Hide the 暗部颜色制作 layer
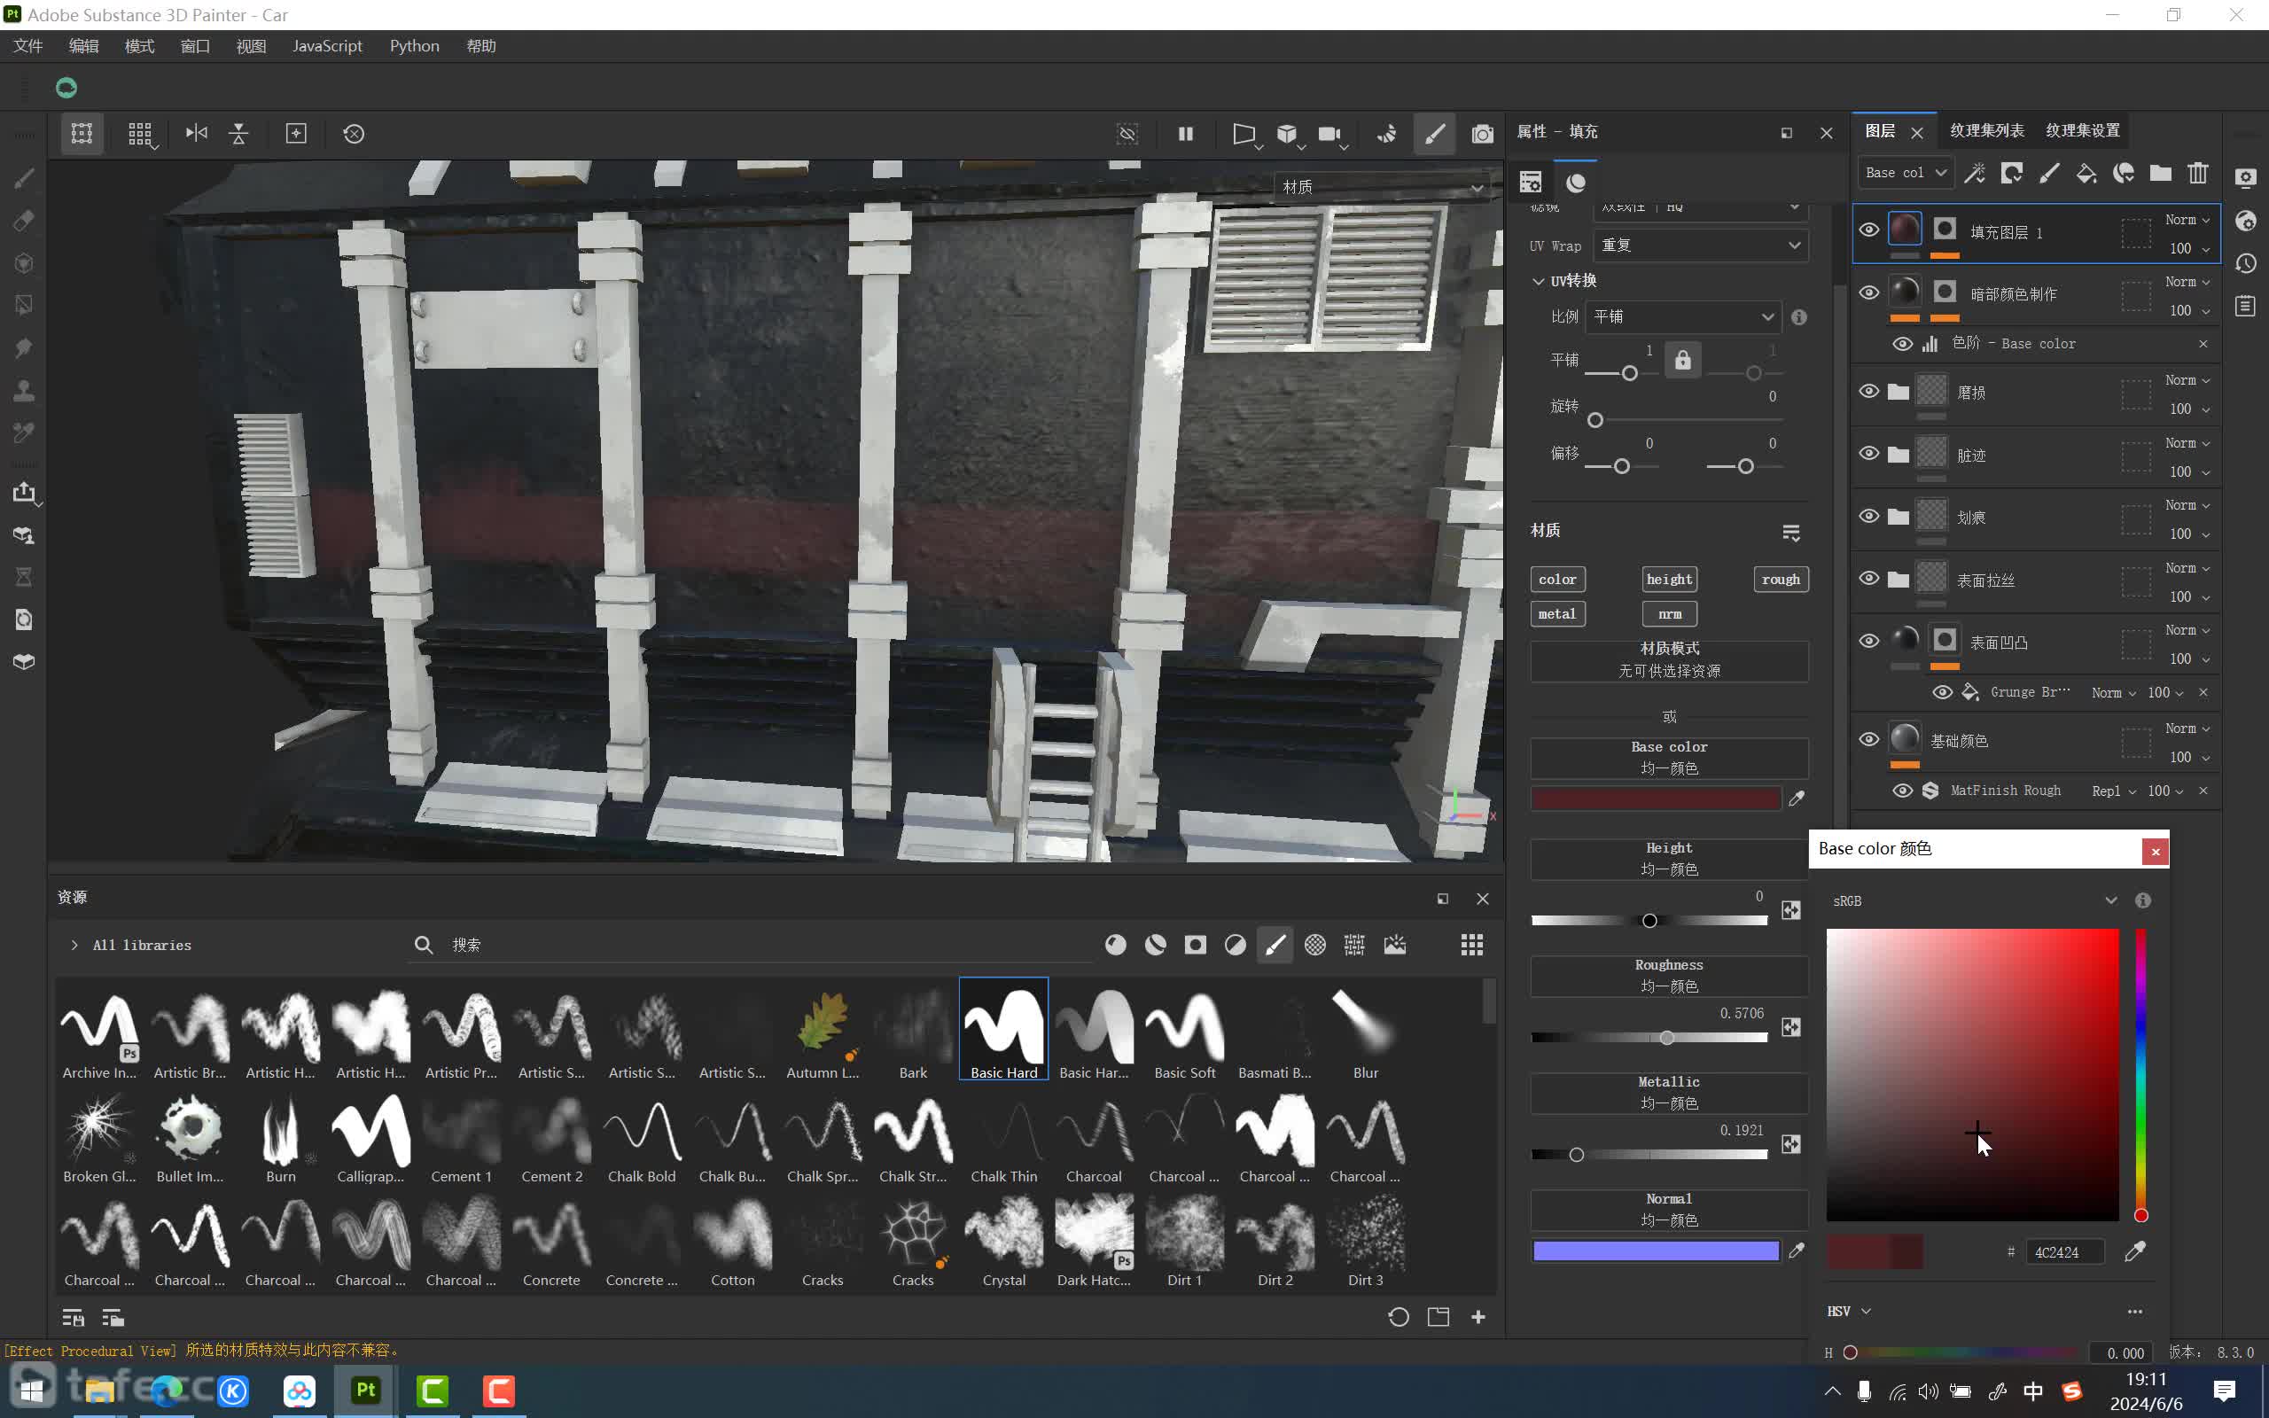2269x1418 pixels. [x=1868, y=292]
